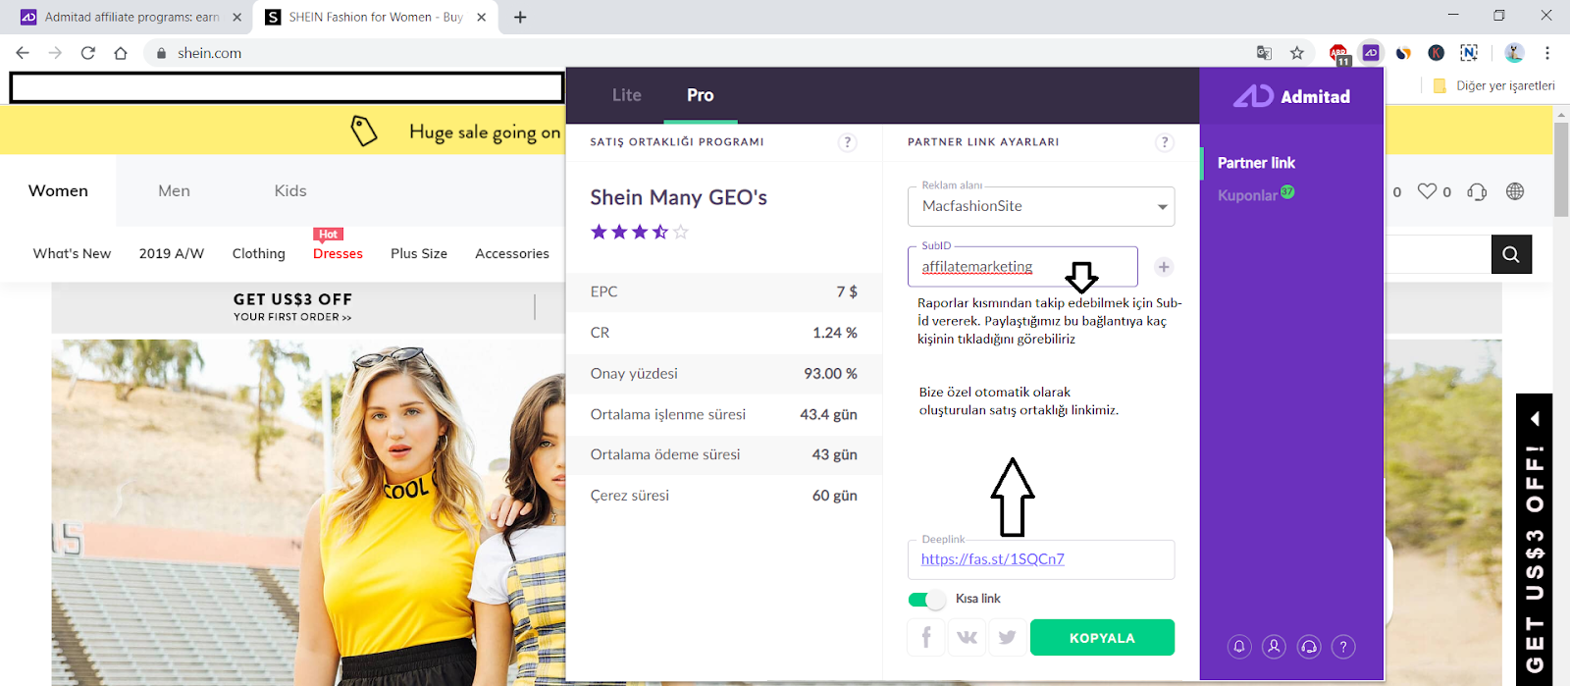The image size is (1570, 686).
Task: Toggle the Kısa link switch
Action: click(x=926, y=599)
